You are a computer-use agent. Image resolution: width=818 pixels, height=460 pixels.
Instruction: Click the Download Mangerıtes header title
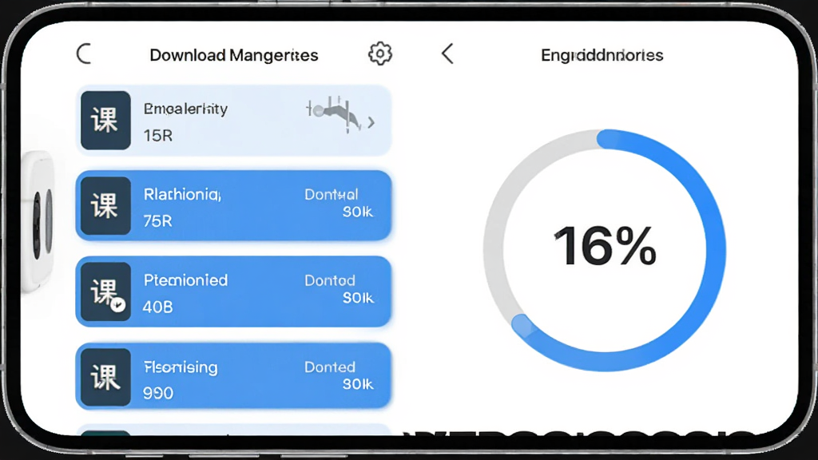[x=234, y=55]
